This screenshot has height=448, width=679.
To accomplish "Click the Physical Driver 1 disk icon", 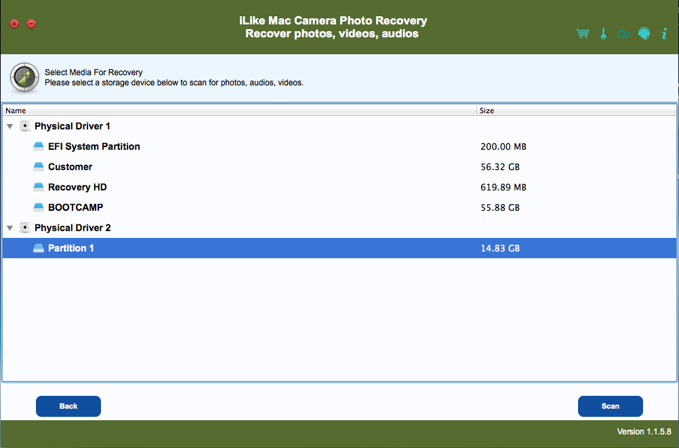I will pos(25,126).
